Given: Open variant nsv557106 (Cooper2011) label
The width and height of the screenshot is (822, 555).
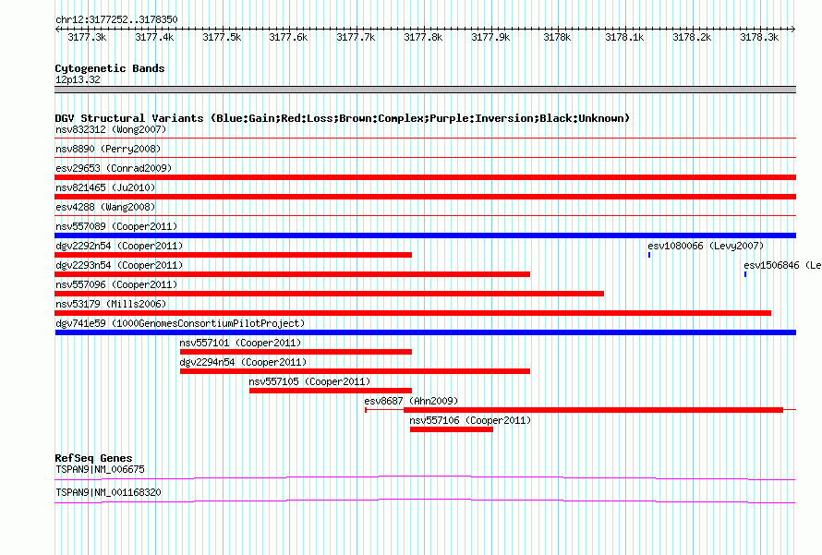Looking at the screenshot, I should tap(470, 420).
